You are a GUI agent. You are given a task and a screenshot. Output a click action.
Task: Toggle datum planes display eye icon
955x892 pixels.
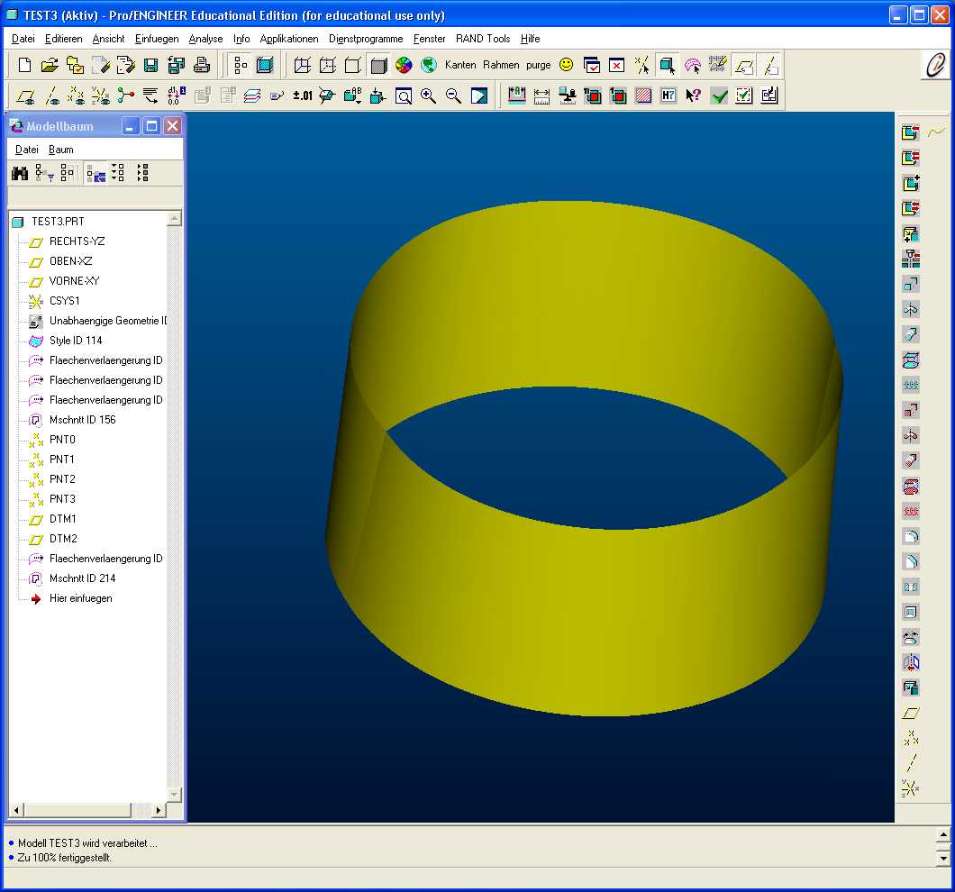click(25, 96)
